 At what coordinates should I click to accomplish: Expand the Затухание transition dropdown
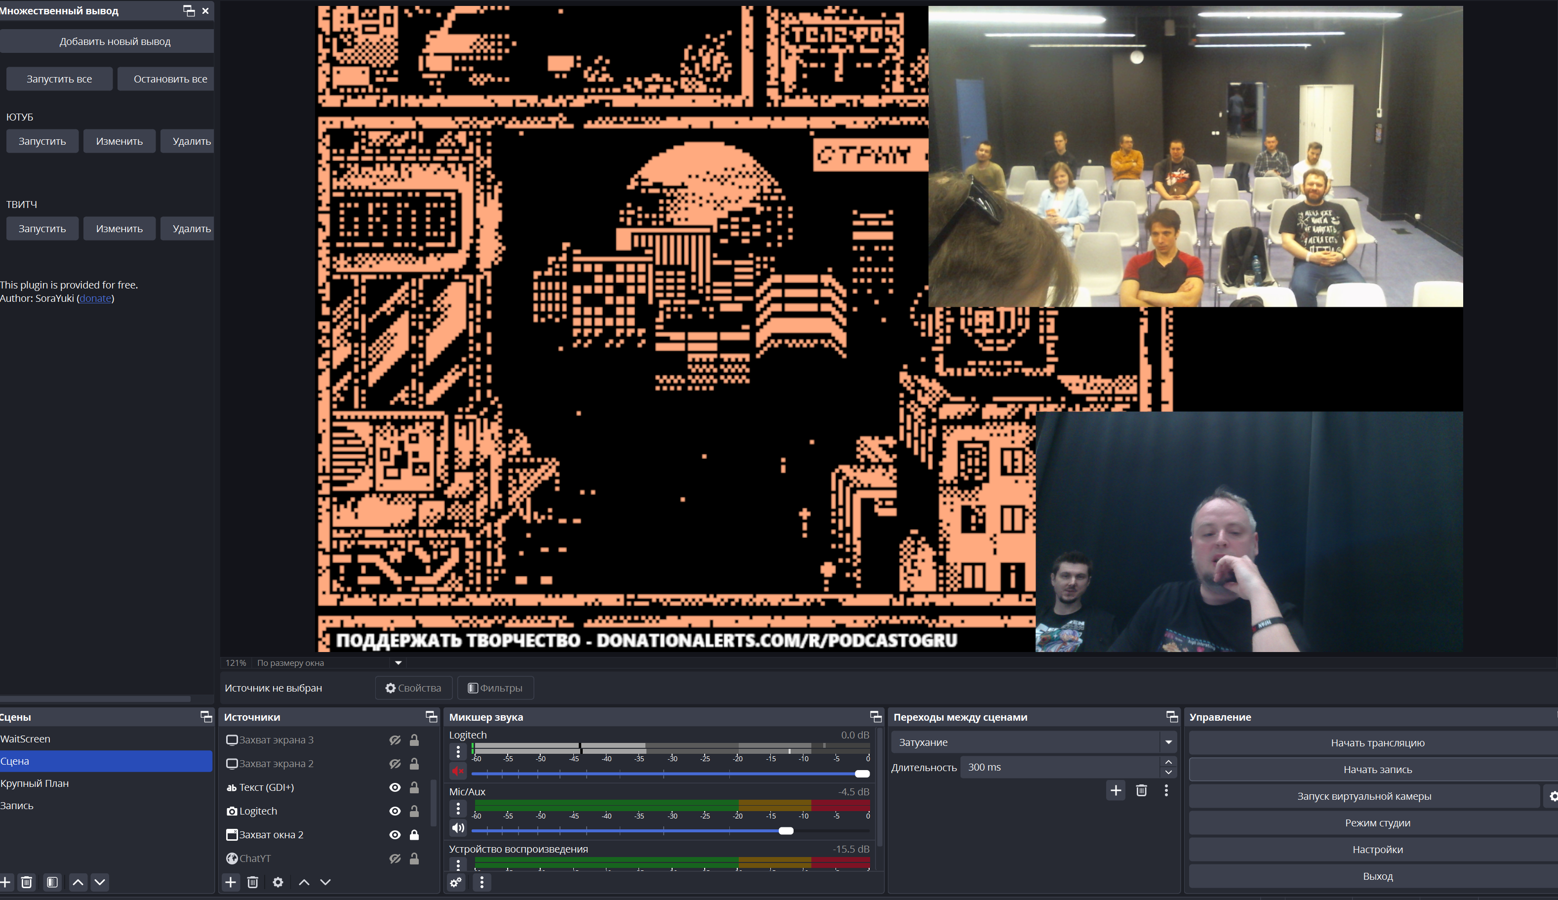pos(1168,742)
